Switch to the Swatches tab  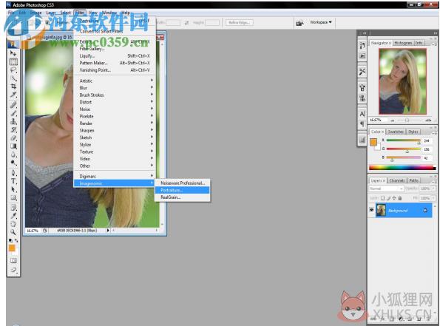(x=396, y=132)
